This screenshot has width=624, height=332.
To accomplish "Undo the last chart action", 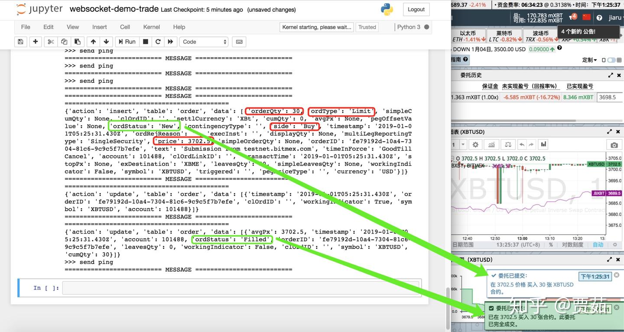I will pyautogui.click(x=522, y=144).
